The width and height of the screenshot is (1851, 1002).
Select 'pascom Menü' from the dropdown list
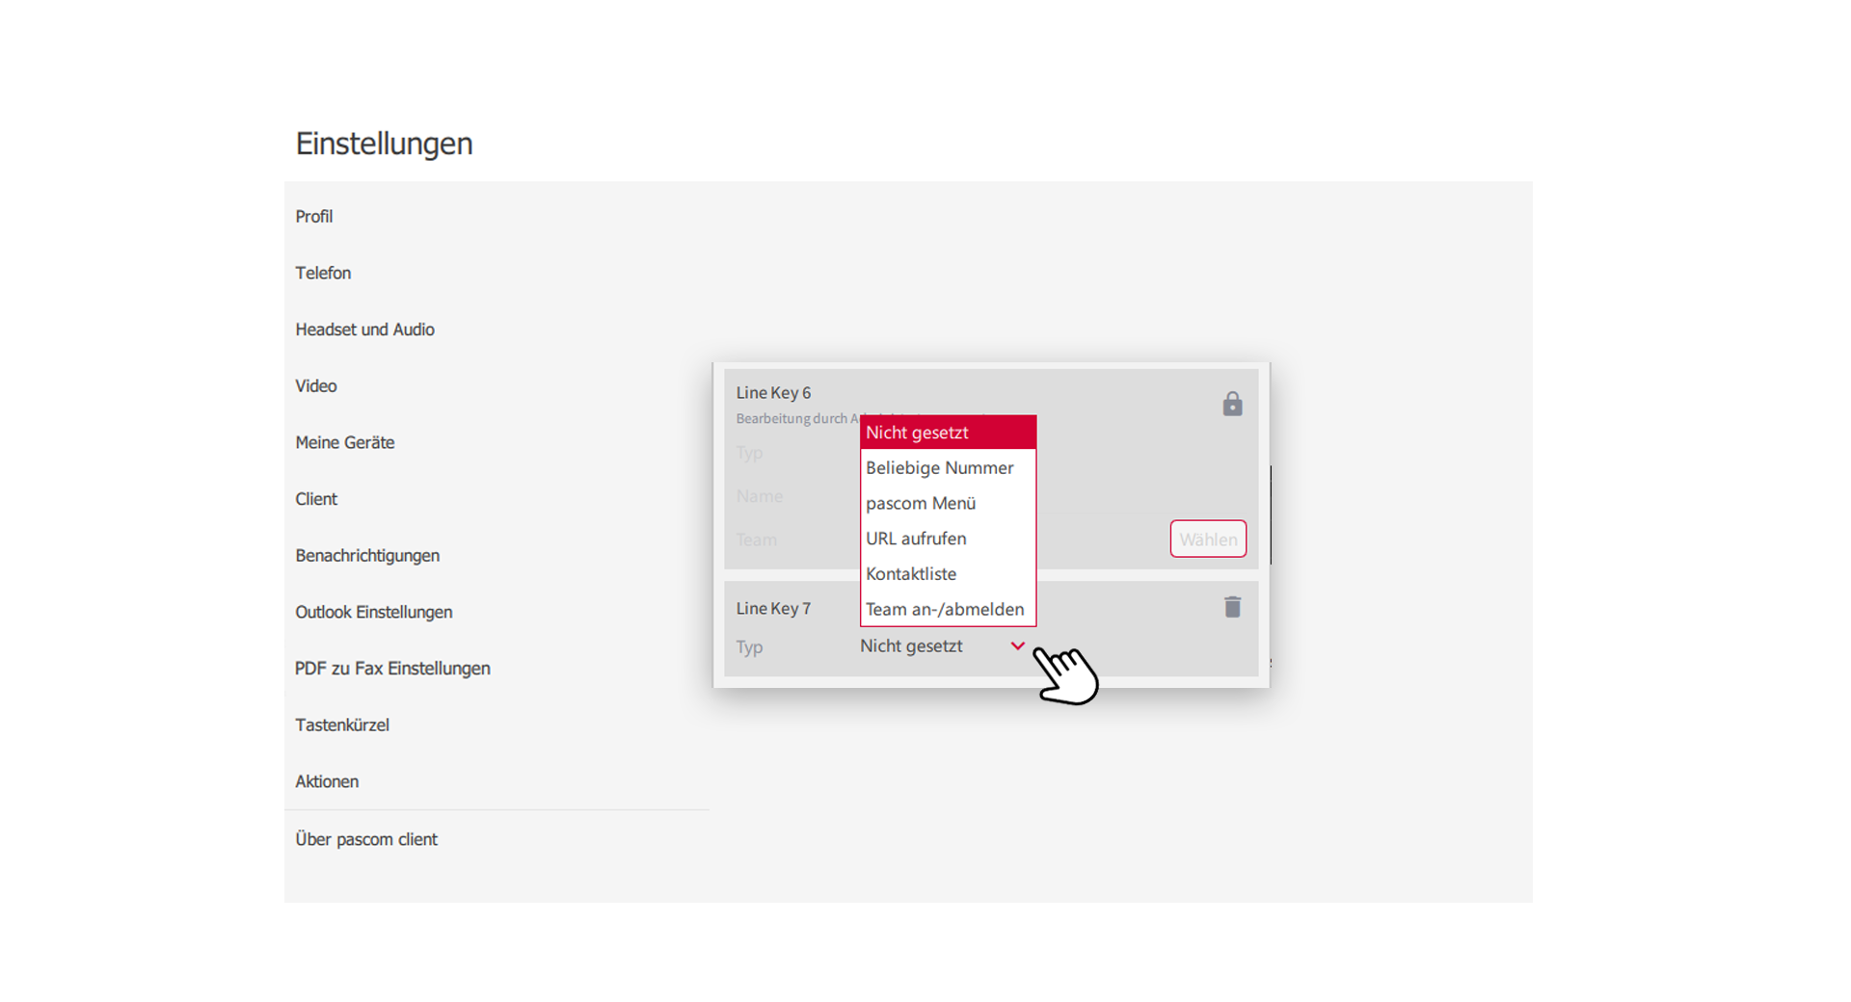pos(948,503)
